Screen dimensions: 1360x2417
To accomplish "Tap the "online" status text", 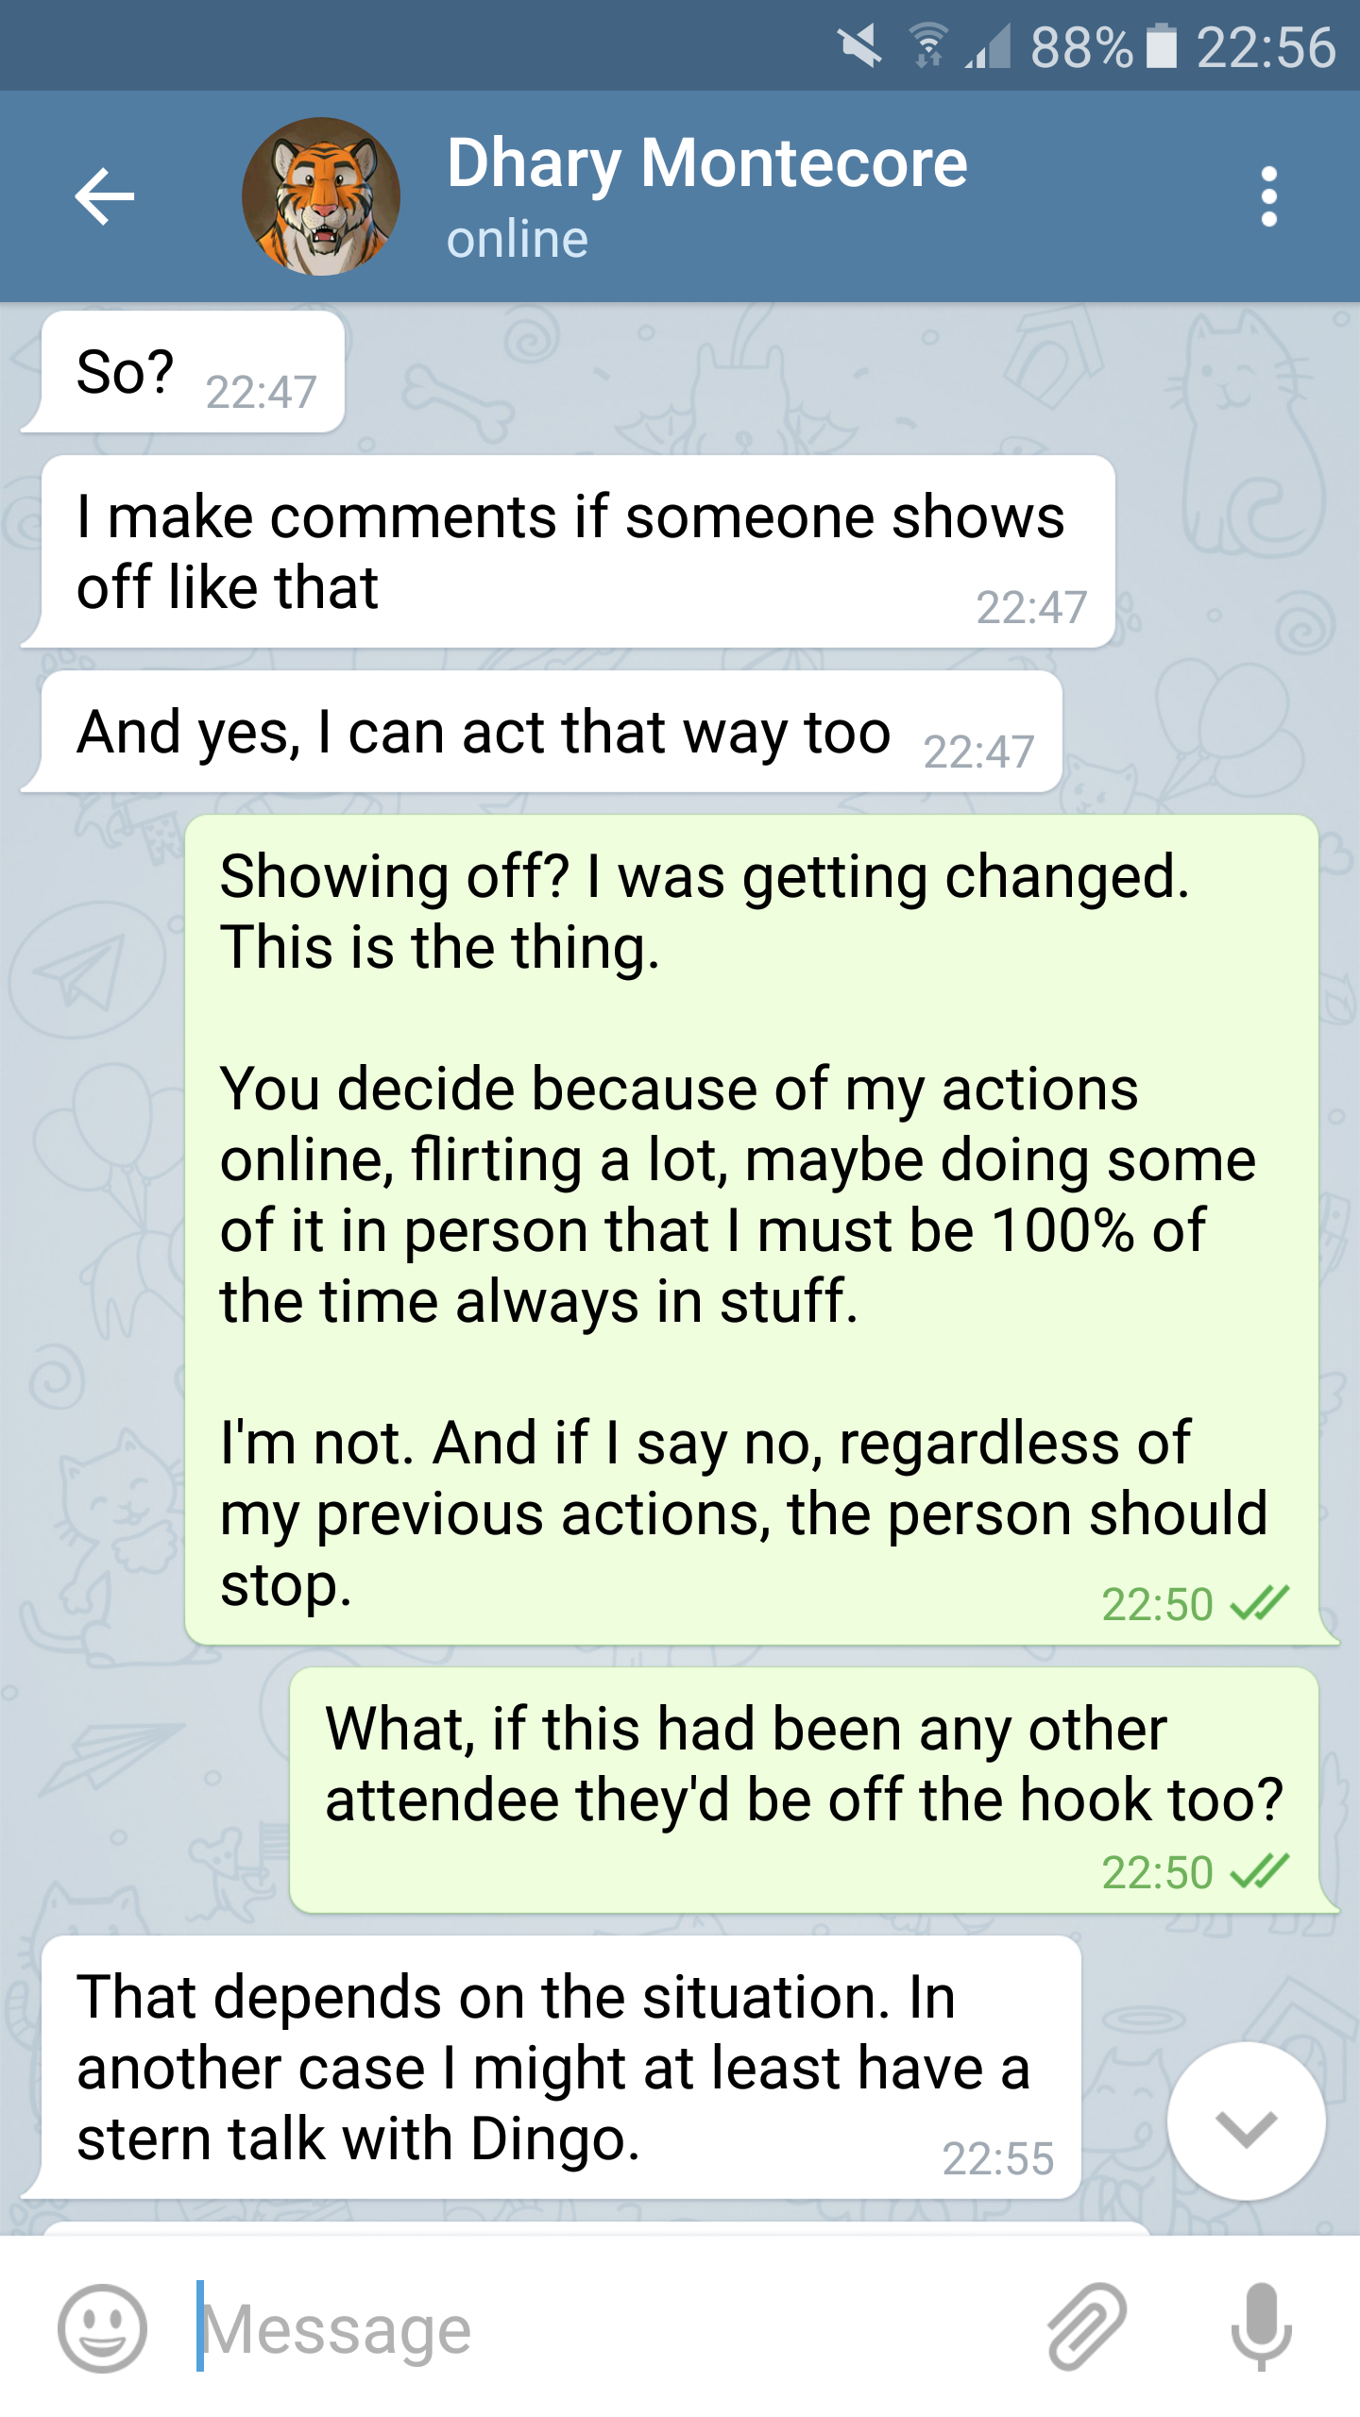I will point(518,240).
